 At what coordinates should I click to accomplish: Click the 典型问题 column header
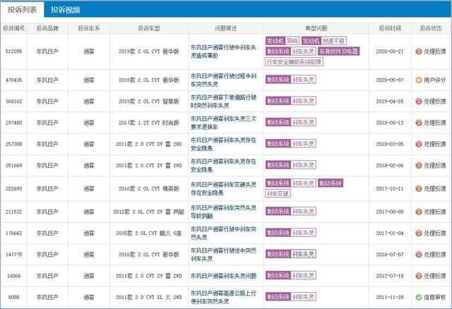(x=316, y=28)
